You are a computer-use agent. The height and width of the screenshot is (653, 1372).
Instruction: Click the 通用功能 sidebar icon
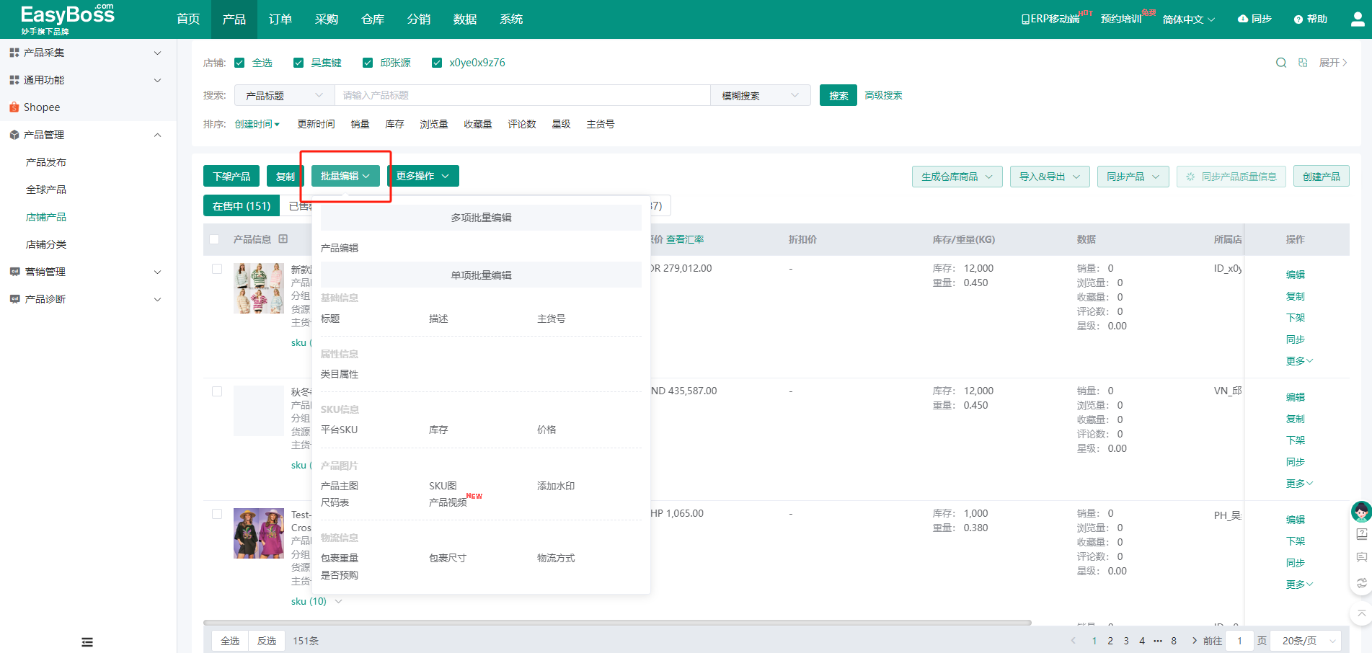(x=14, y=80)
